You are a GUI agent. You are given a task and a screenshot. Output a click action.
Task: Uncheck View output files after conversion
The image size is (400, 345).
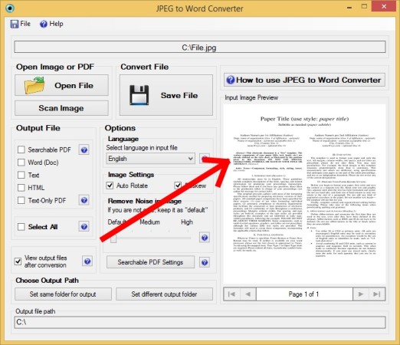click(18, 261)
